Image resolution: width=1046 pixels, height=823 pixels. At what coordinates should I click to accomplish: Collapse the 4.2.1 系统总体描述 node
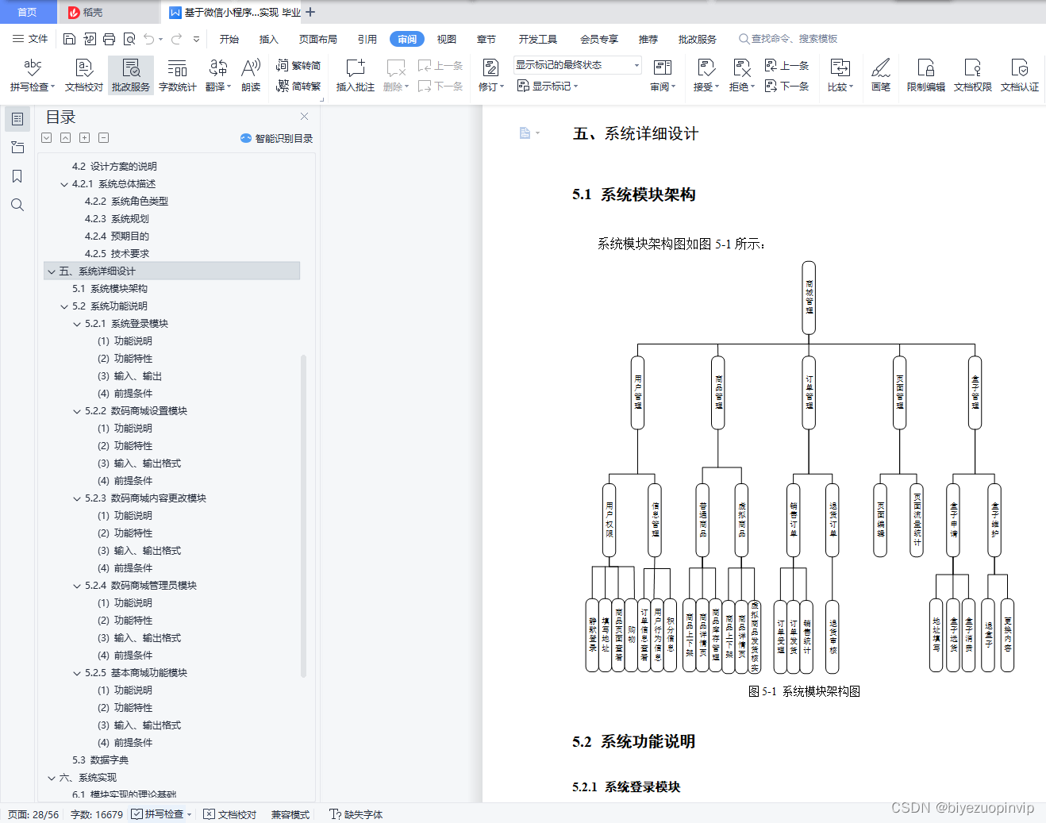click(64, 184)
